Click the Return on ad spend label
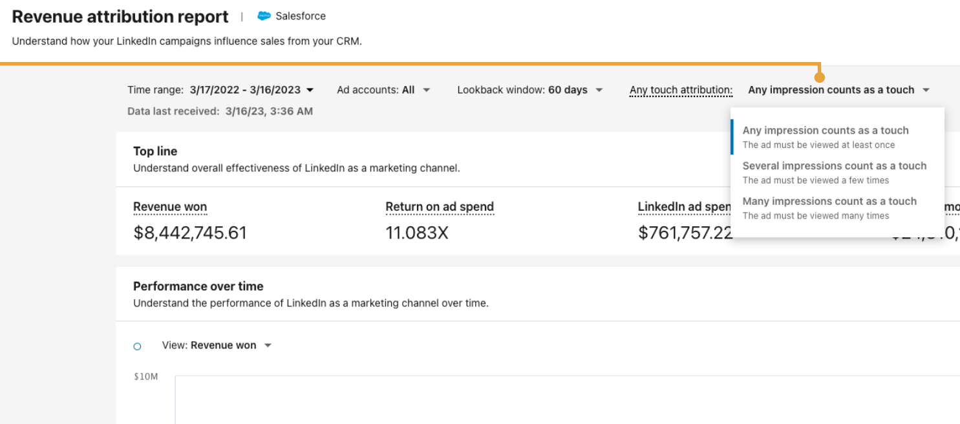The width and height of the screenshot is (960, 424). (440, 206)
